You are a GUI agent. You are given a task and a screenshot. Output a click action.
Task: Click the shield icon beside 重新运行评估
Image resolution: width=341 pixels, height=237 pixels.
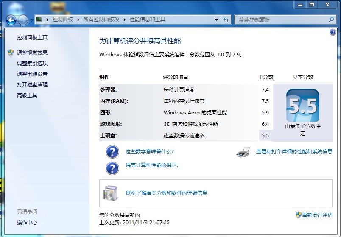pyautogui.click(x=299, y=215)
